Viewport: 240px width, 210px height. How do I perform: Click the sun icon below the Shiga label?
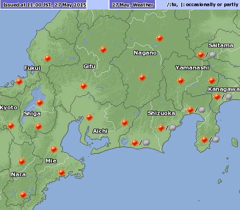38,126
